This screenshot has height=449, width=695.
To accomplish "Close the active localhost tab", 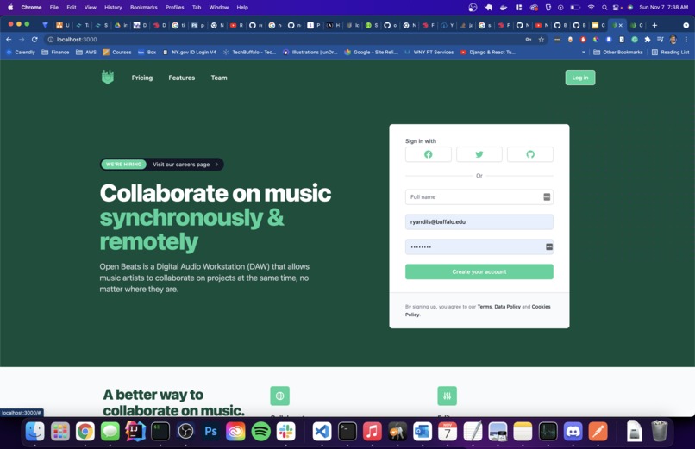I will pos(621,25).
